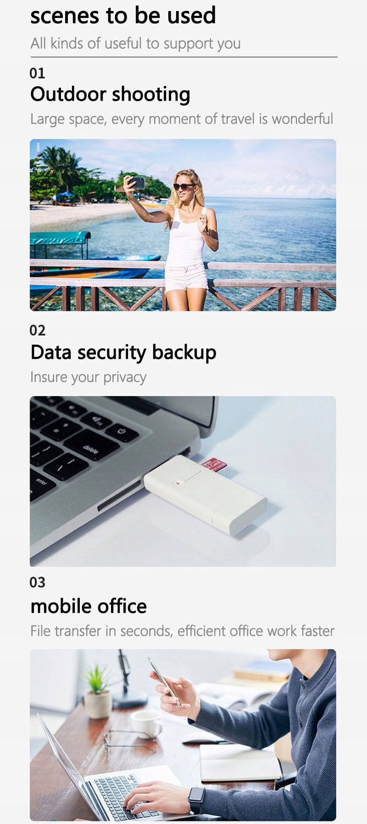The width and height of the screenshot is (367, 824).
Task: Select the '02' section number
Action: click(37, 331)
